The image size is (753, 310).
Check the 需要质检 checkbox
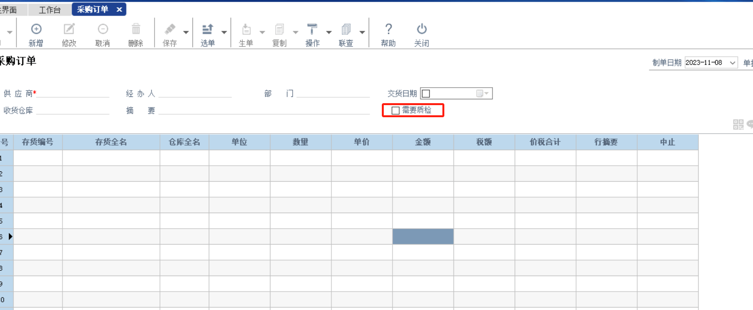point(395,110)
